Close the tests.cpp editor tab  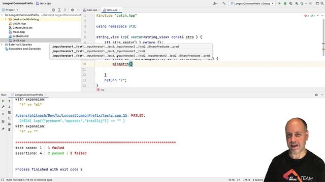tap(120, 10)
